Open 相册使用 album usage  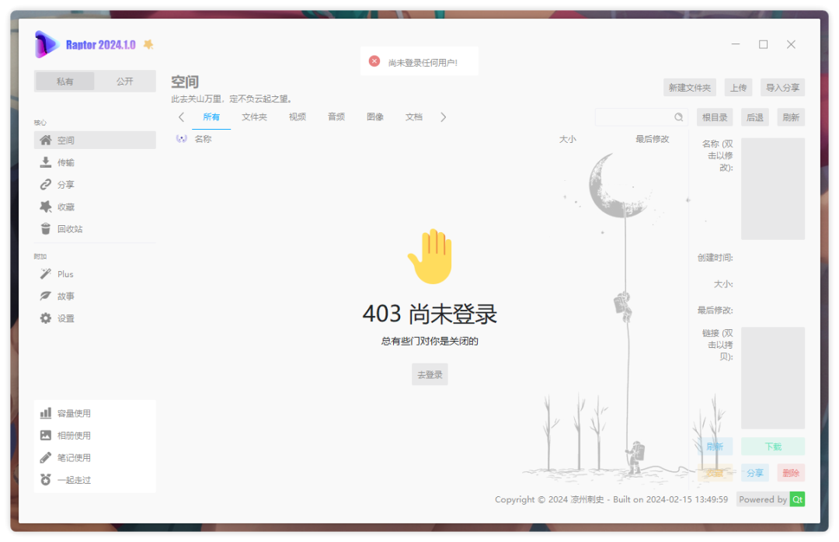pyautogui.click(x=68, y=435)
